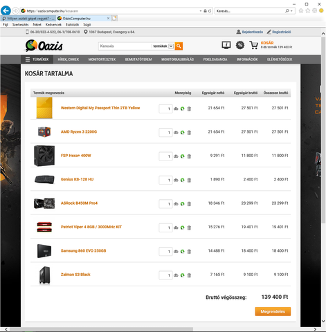Open MONITORTESZTEK nav item
Screen dimensions: 326x332
102,59
